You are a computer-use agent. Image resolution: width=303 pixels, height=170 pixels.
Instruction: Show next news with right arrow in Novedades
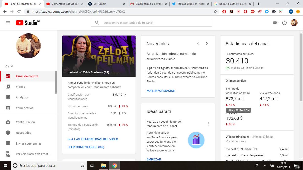coord(207,43)
